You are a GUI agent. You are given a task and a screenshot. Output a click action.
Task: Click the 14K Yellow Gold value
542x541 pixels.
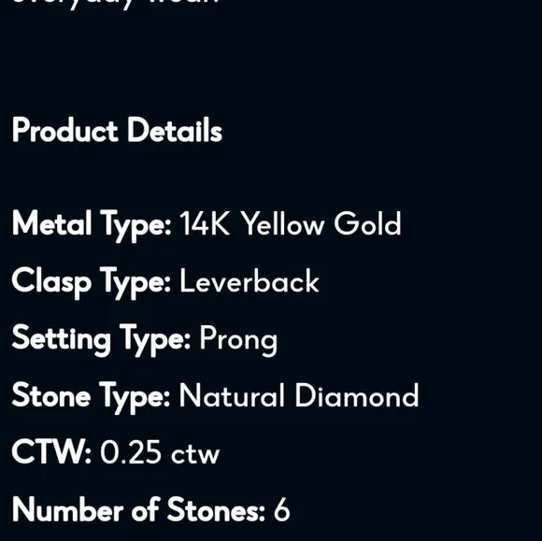(291, 223)
